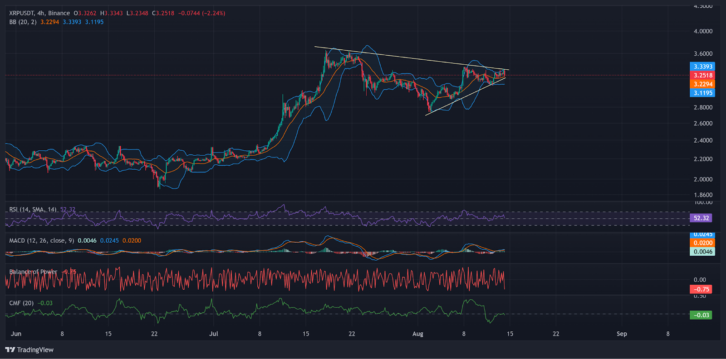Click the red 3.2518 current price tag
726x359 pixels.
click(x=702, y=75)
